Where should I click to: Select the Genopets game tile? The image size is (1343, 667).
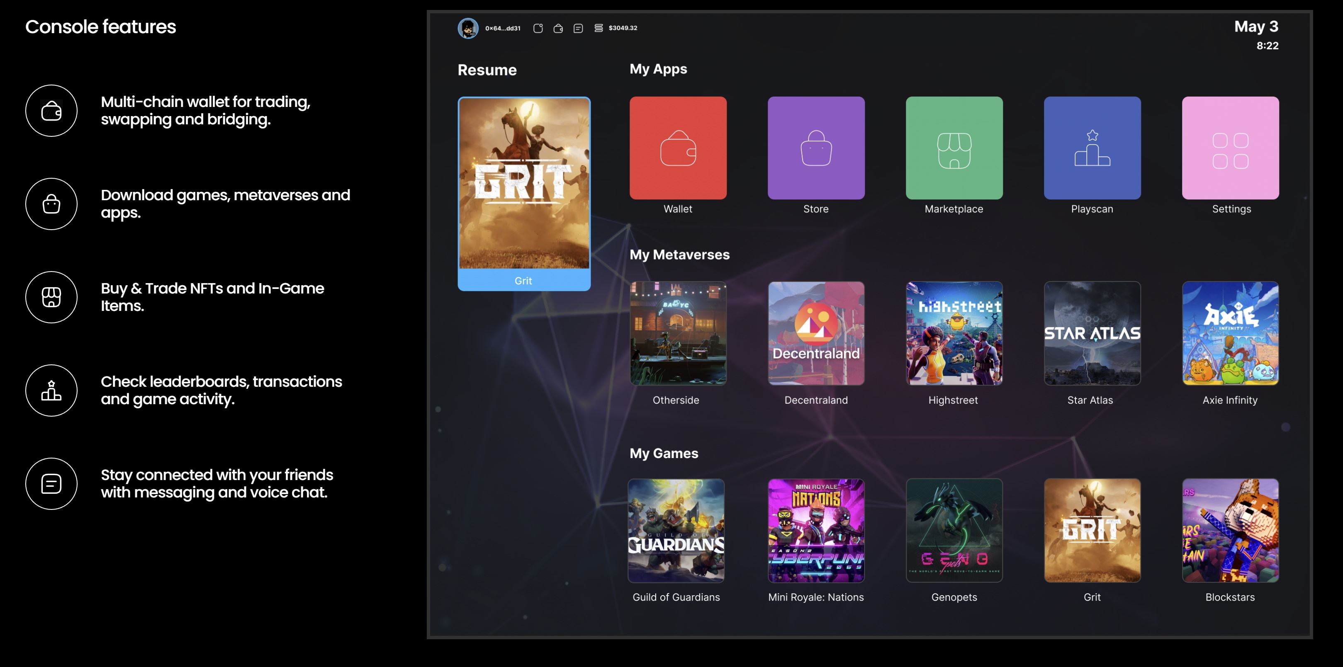[954, 531]
